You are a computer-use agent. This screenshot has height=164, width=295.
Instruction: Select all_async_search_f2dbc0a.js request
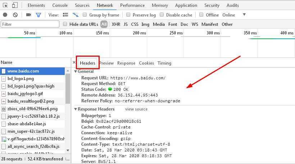(x=32, y=146)
